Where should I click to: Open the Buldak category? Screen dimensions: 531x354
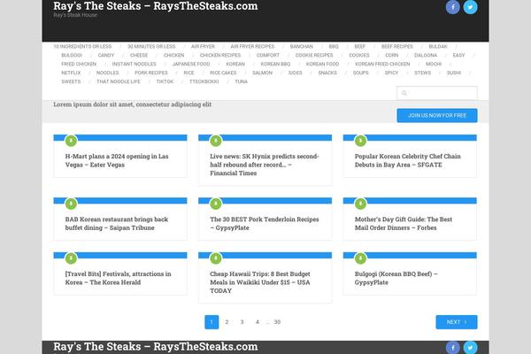[438, 46]
